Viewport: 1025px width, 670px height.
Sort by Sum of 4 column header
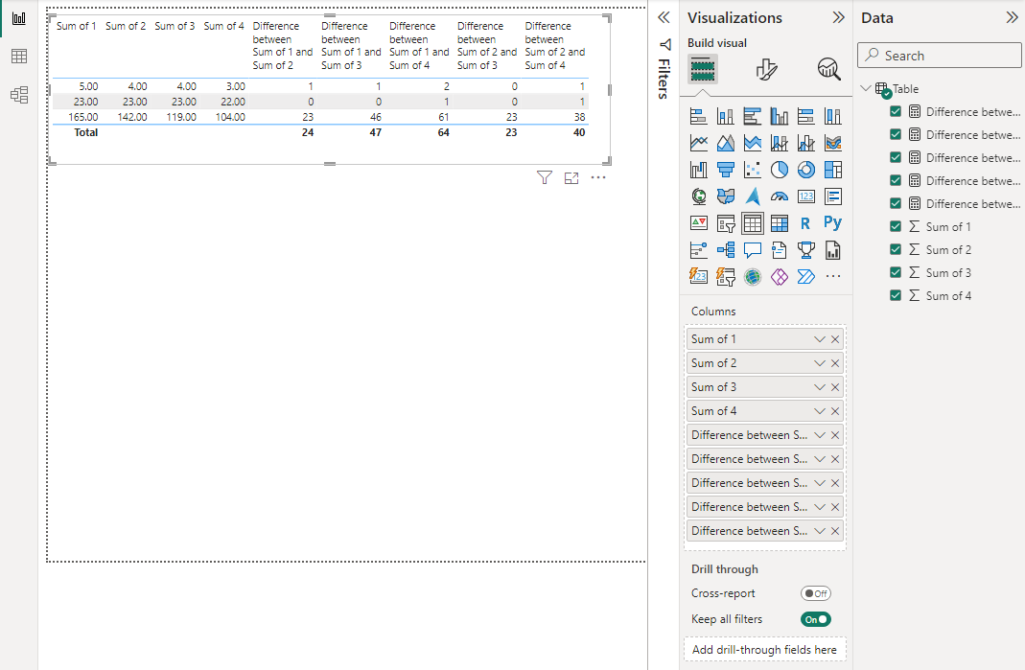223,26
